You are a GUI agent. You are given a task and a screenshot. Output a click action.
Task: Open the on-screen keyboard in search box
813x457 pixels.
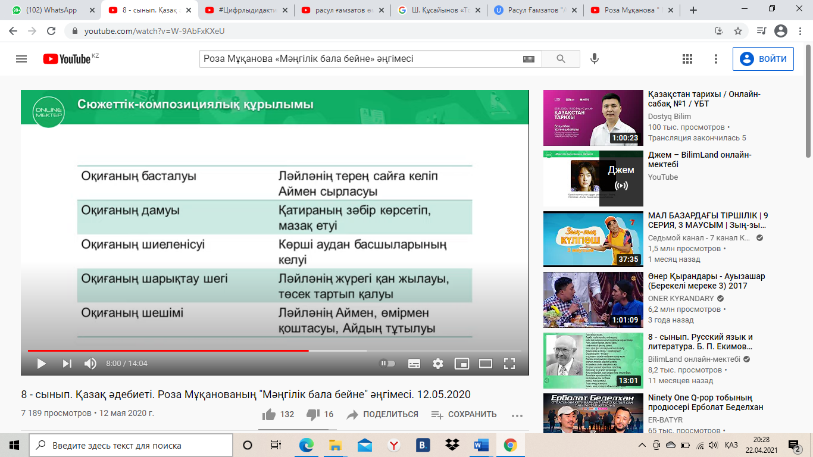(x=529, y=59)
